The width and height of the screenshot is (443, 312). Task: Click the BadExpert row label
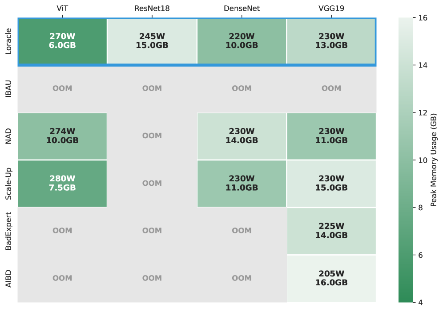tap(8, 231)
